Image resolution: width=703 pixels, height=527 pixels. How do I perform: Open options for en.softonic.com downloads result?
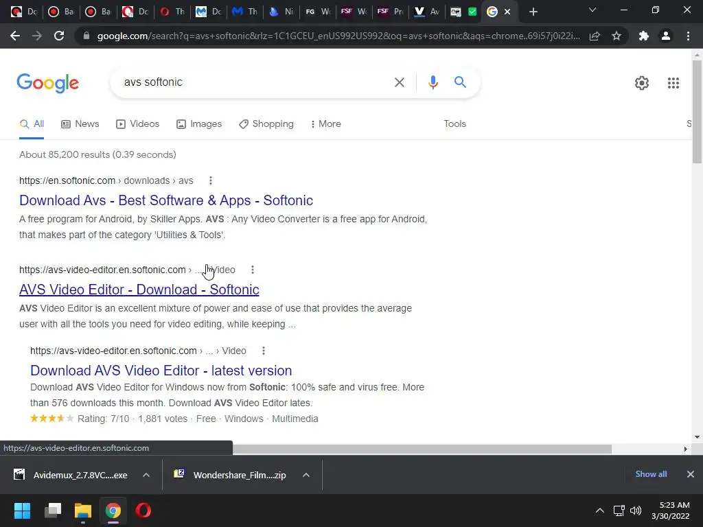[210, 180]
